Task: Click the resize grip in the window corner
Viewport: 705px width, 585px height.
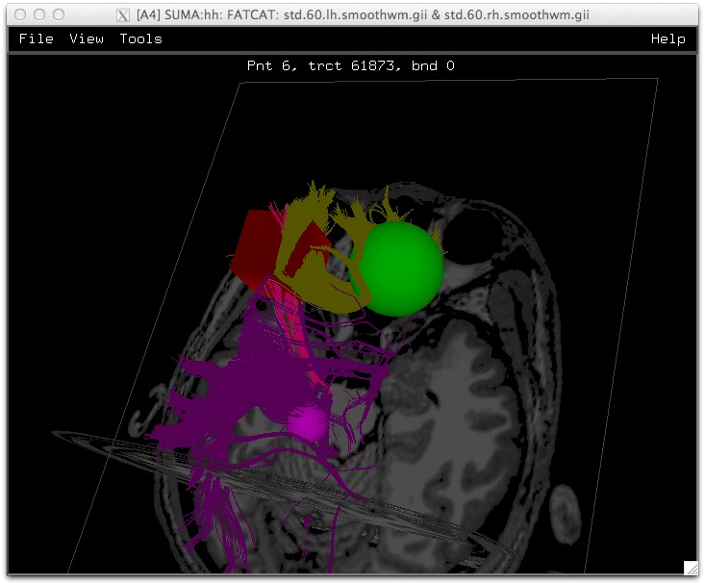Action: tap(691, 568)
